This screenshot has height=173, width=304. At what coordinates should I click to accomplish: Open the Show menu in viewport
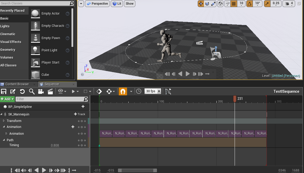pos(129,4)
